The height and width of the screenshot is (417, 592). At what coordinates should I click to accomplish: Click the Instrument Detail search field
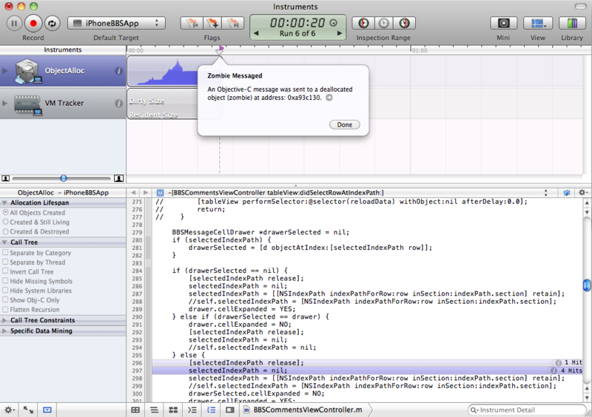click(527, 410)
